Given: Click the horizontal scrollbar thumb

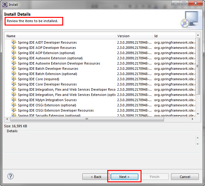Looking at the screenshot, I should coord(87,119).
